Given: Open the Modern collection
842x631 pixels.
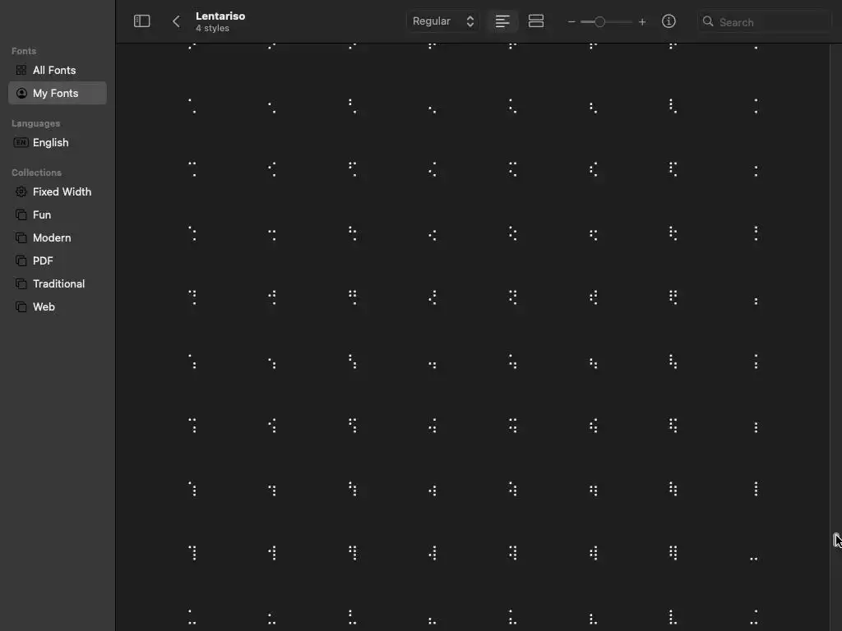Looking at the screenshot, I should (58, 238).
